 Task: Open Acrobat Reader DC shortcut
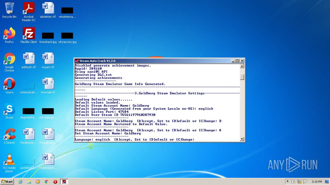click(x=29, y=12)
